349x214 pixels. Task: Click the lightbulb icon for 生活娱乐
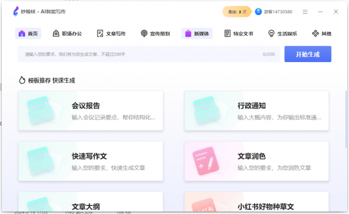point(271,34)
